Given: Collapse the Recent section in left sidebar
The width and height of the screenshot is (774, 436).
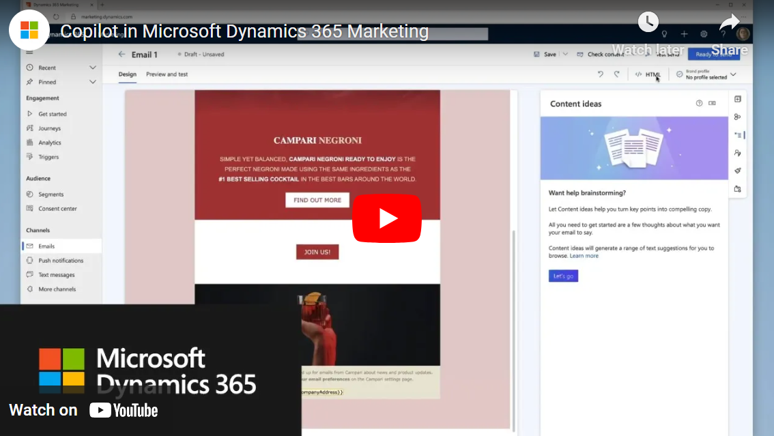Looking at the screenshot, I should click(x=94, y=67).
